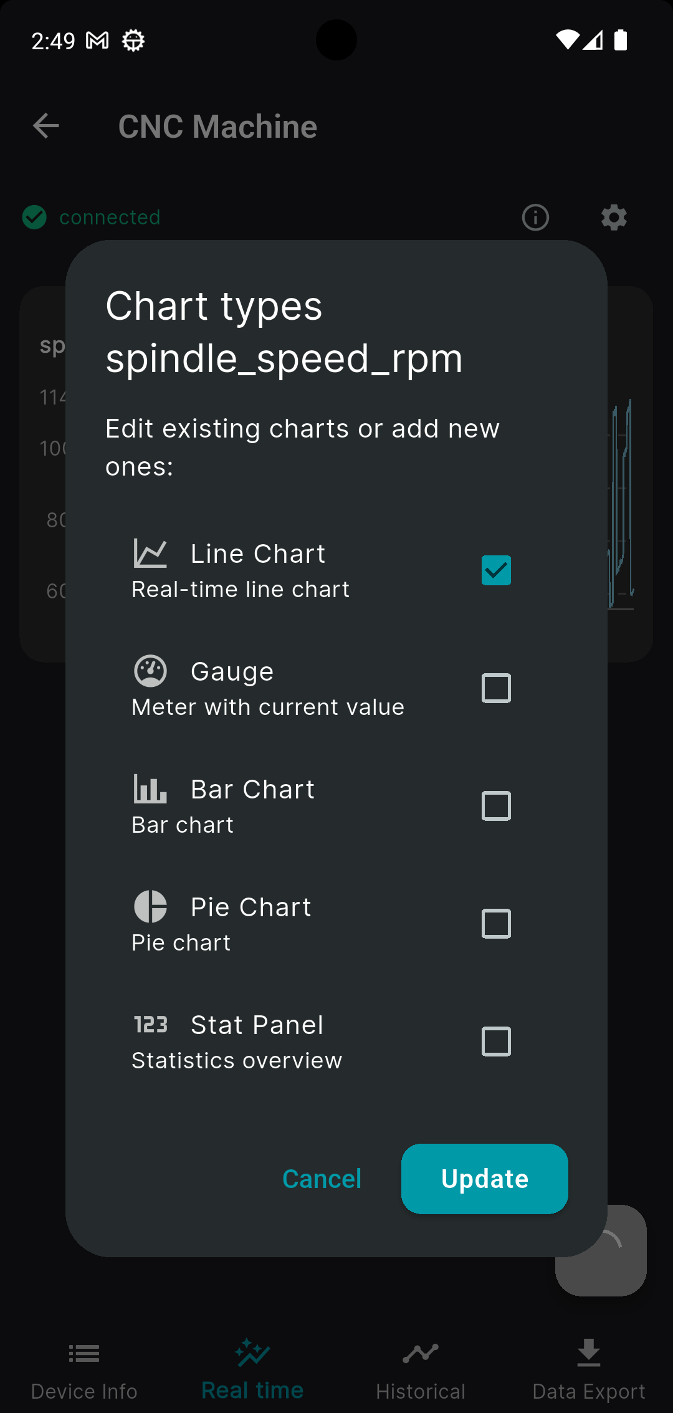Click the back arrow near CNC Machine

[47, 127]
